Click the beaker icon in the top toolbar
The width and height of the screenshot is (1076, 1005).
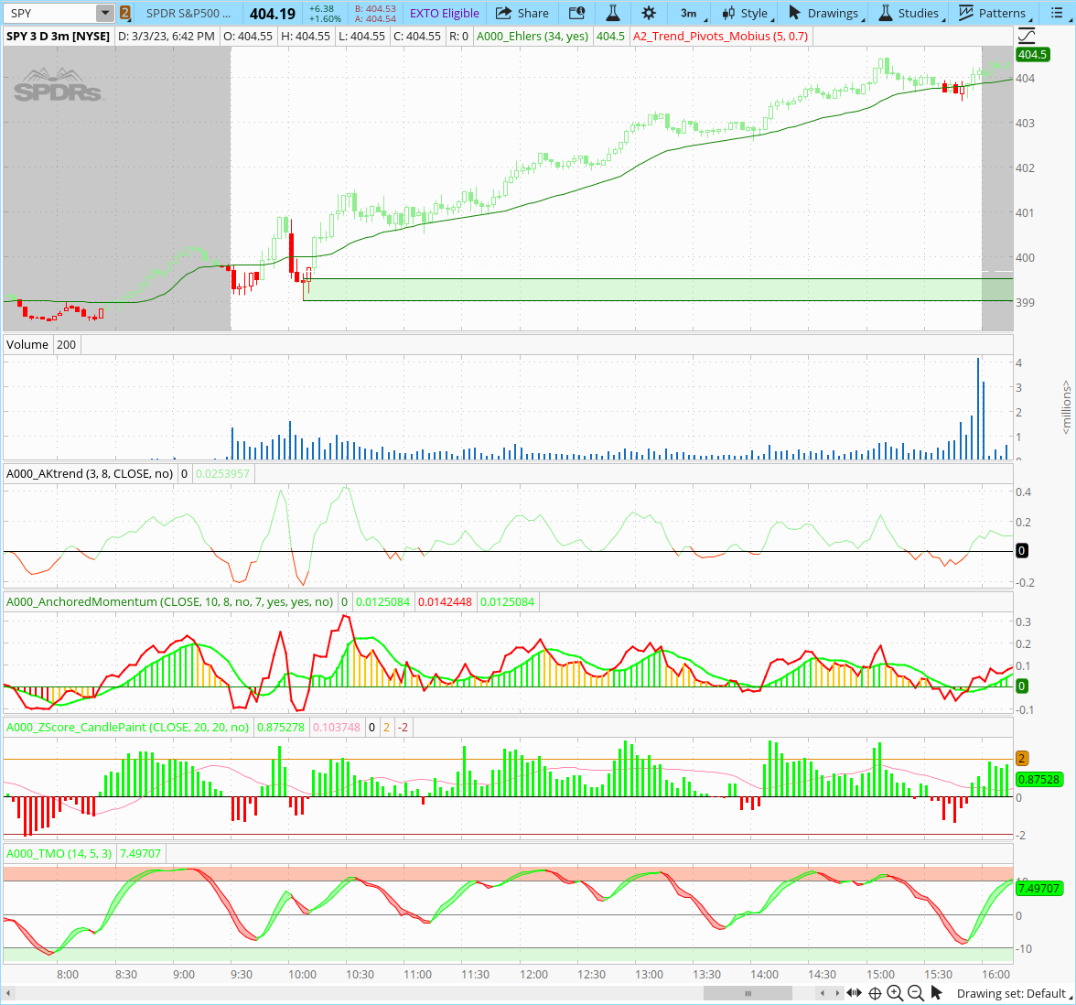pos(613,13)
